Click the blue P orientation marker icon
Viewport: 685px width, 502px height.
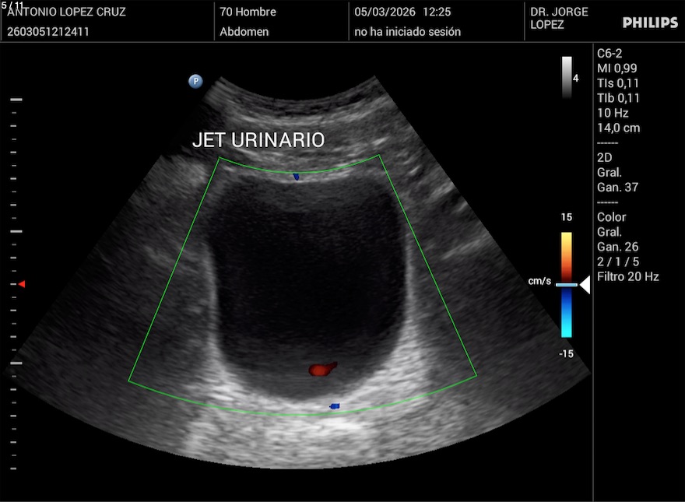(x=195, y=81)
